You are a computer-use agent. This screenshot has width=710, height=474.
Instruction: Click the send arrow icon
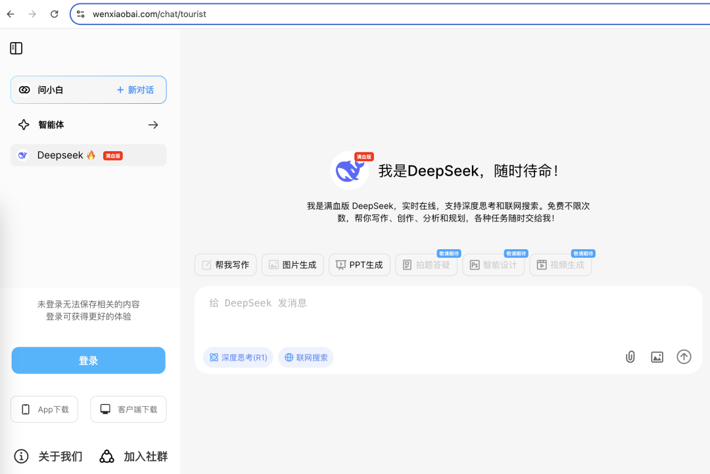684,357
